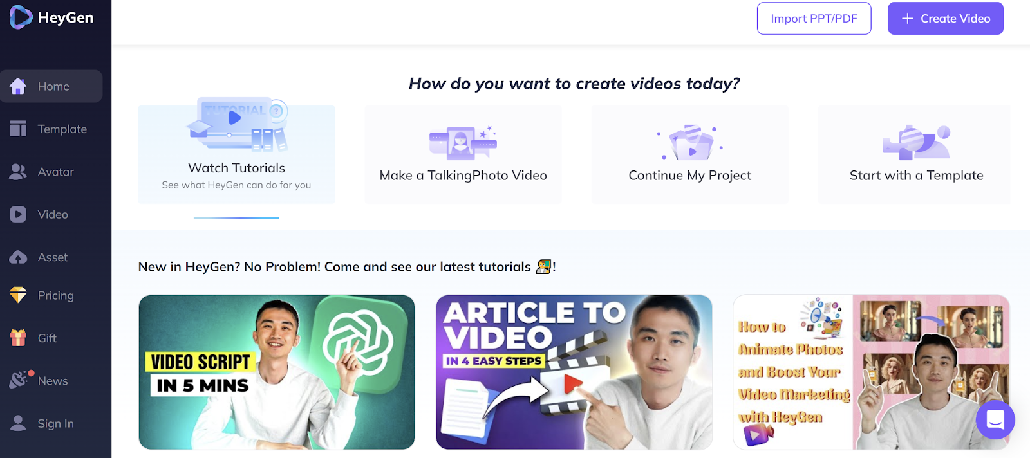Open the Pricing page
The image size is (1030, 458).
click(51, 295)
